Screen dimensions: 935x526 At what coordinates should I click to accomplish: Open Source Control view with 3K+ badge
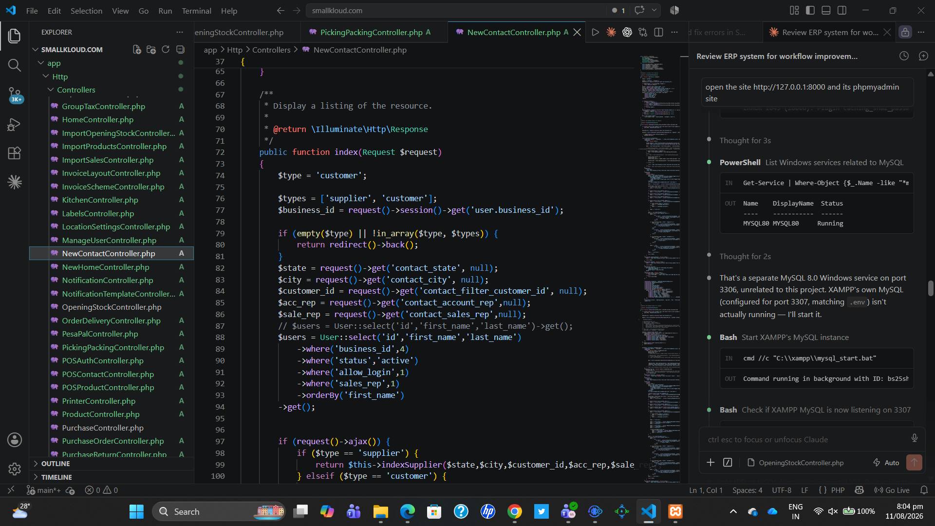coord(15,94)
